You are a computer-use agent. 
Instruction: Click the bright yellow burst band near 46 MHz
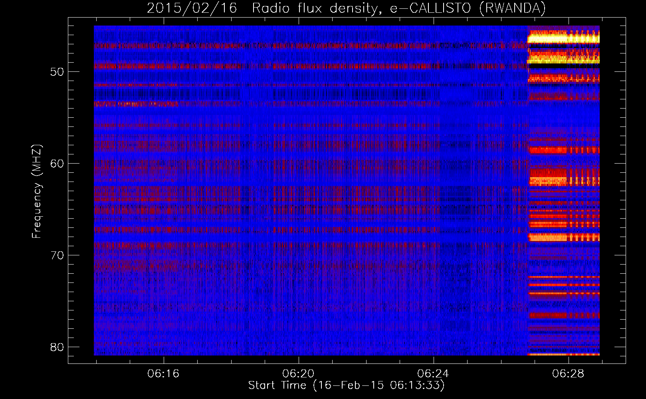[x=563, y=39]
